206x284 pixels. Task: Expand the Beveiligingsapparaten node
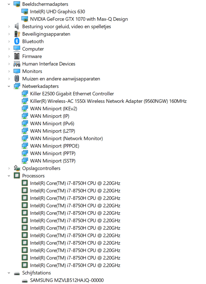pyautogui.click(x=9, y=34)
